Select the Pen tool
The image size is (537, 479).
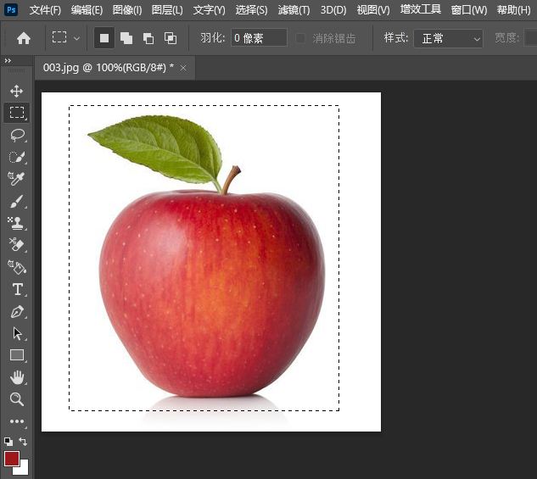pos(16,311)
